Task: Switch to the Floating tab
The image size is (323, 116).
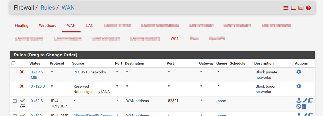Action: coord(21,26)
